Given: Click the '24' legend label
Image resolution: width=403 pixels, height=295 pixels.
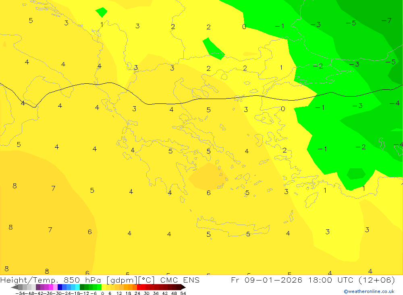Looking at the screenshot, I should pyautogui.click(x=137, y=293).
